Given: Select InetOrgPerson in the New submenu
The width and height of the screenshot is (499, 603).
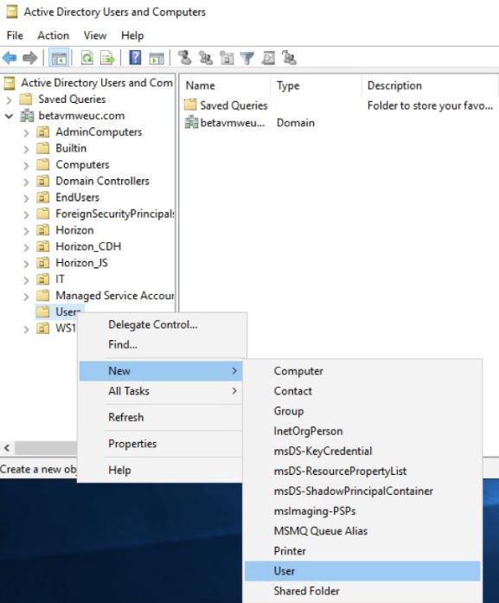Looking at the screenshot, I should 362,431.
